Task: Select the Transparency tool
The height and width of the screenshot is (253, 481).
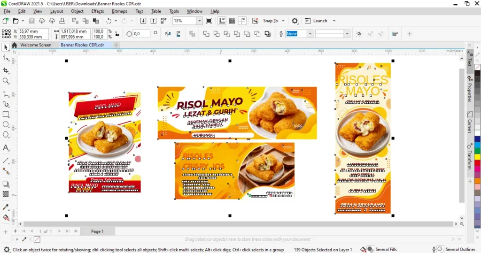Action: click(x=6, y=194)
